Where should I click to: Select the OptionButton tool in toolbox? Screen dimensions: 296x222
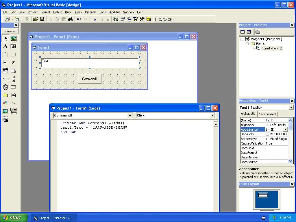click(13, 62)
